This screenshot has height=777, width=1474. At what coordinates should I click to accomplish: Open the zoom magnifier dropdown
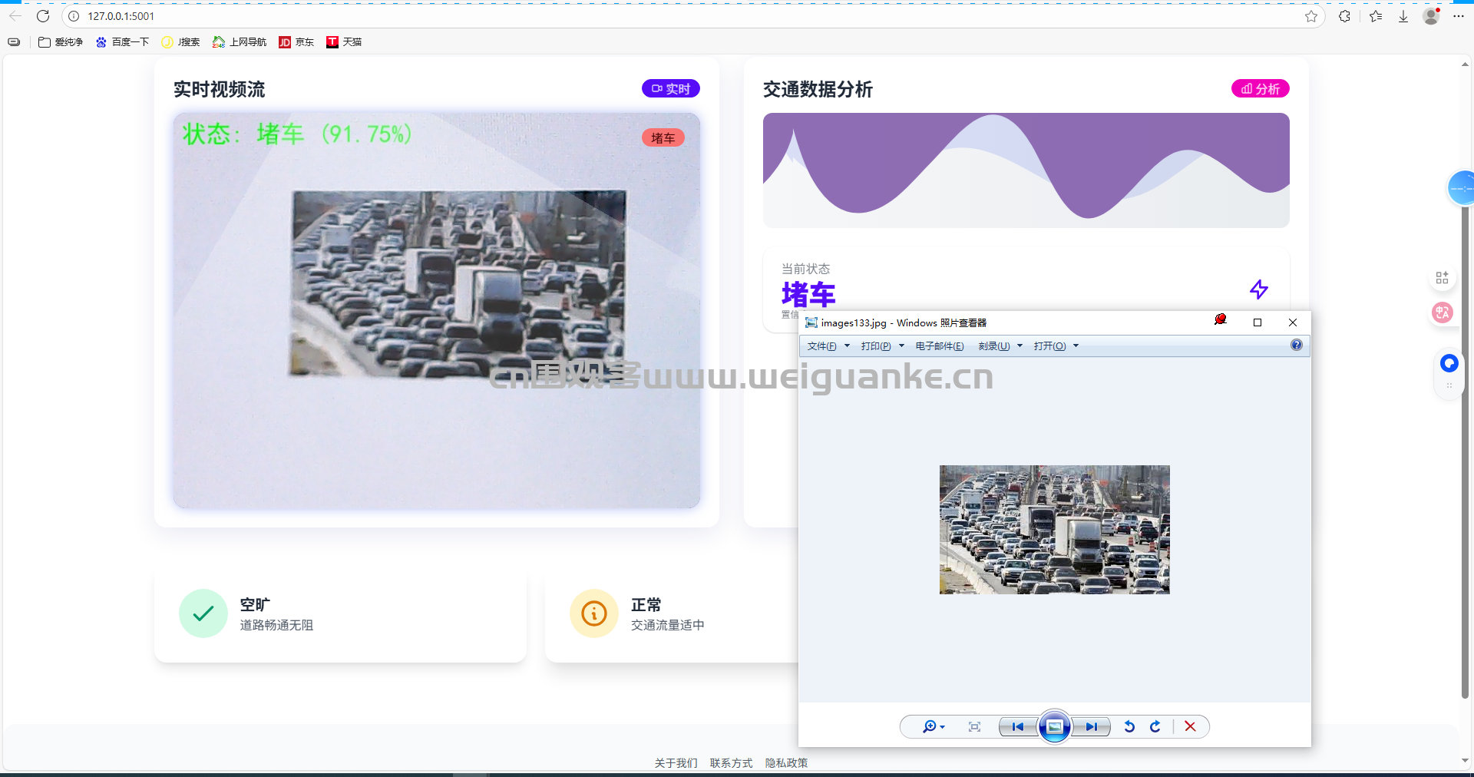click(x=933, y=726)
